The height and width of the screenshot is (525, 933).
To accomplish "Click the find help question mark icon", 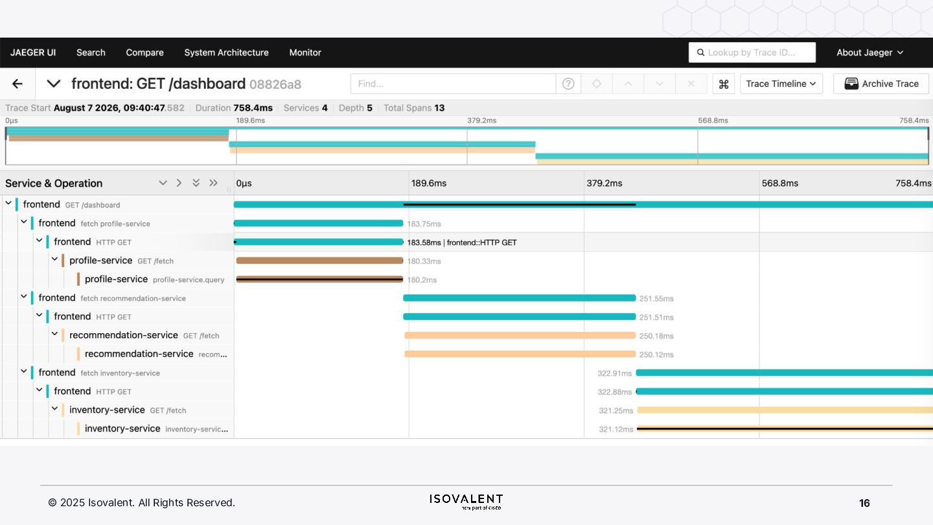I will click(568, 84).
